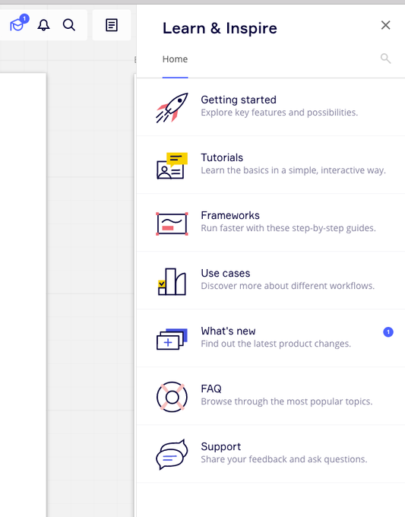Open the Getting started title
Image resolution: width=405 pixels, height=517 pixels.
coord(239,100)
